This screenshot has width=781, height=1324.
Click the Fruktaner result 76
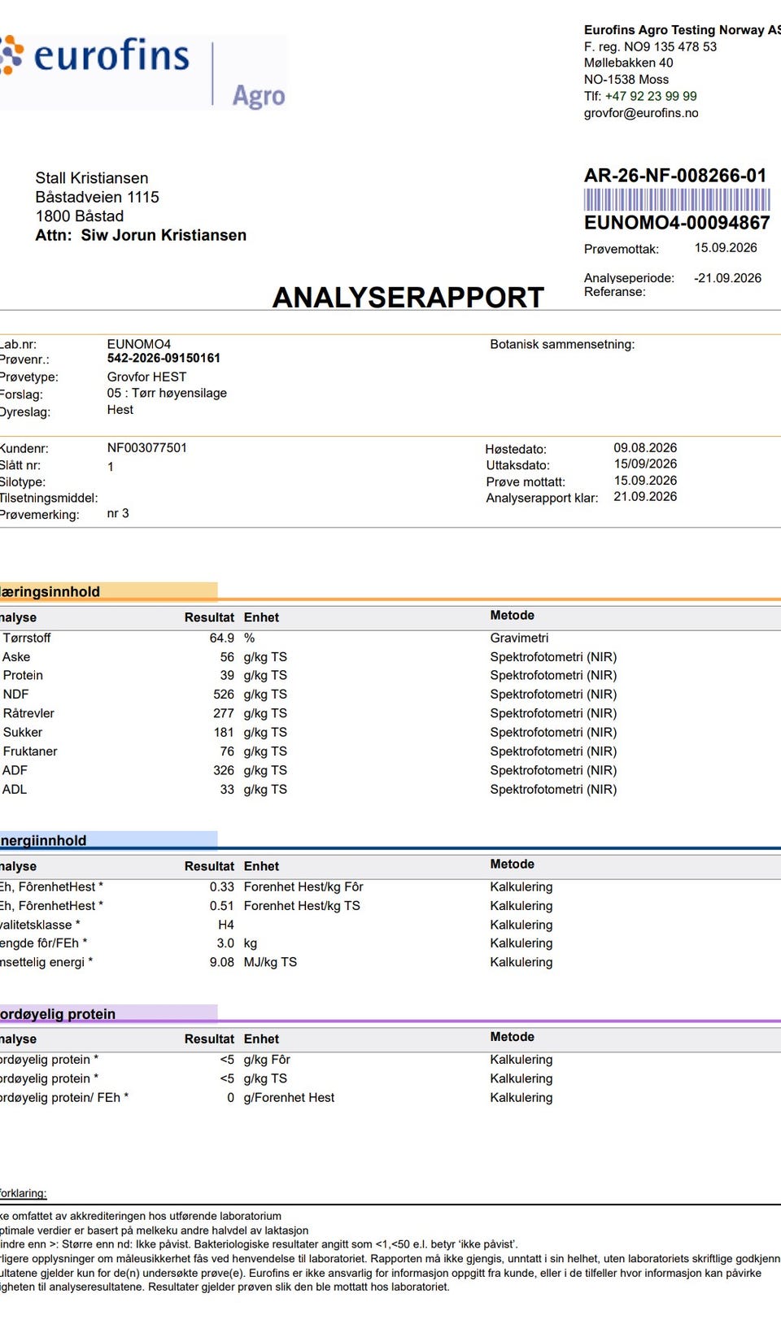227,751
